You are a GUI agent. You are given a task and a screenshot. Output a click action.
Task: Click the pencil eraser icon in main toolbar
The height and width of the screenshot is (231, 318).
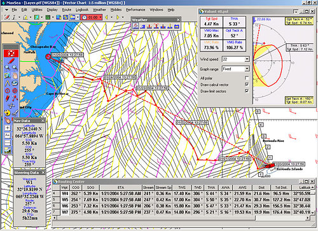click(x=7, y=17)
